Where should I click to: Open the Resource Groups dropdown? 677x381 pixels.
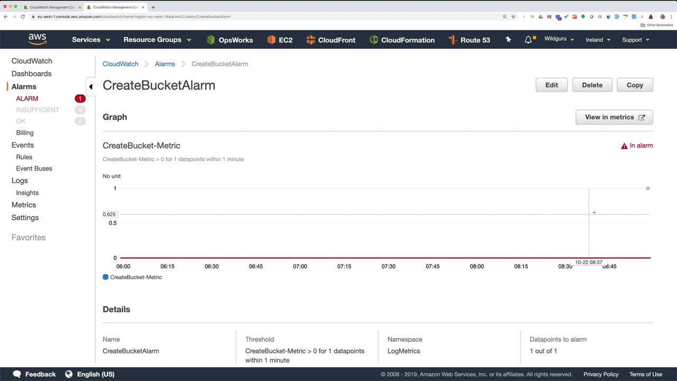pyautogui.click(x=157, y=40)
